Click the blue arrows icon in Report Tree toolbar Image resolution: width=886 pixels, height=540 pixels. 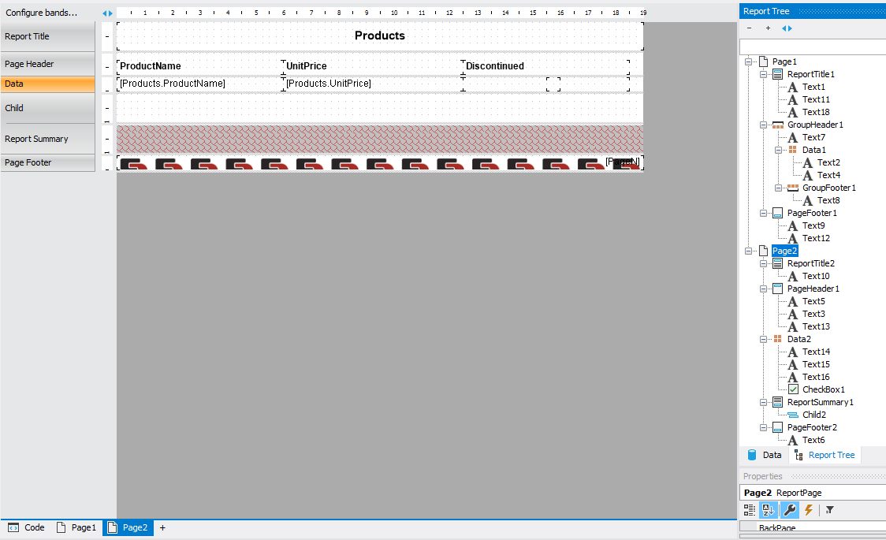click(x=787, y=28)
